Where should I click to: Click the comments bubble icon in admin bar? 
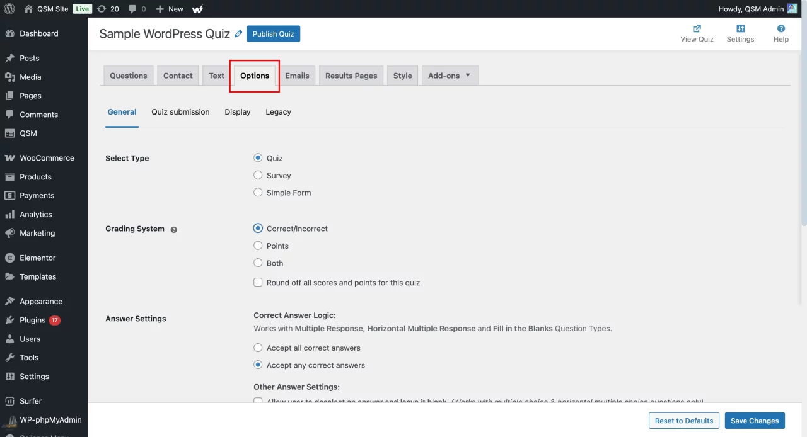137,9
